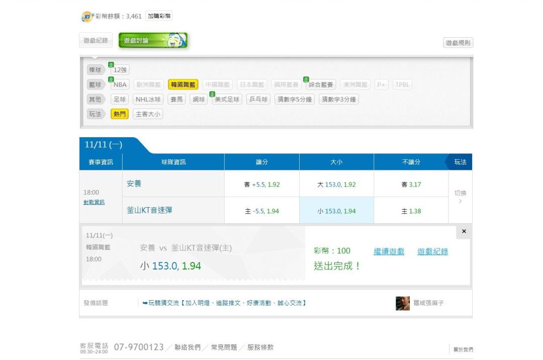Choose the NBA league filter
Viewport: 543px width, 360px height.
(120, 84)
